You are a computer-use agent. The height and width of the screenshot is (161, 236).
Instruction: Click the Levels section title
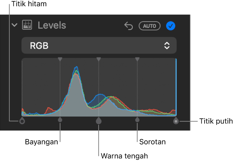click(52, 25)
